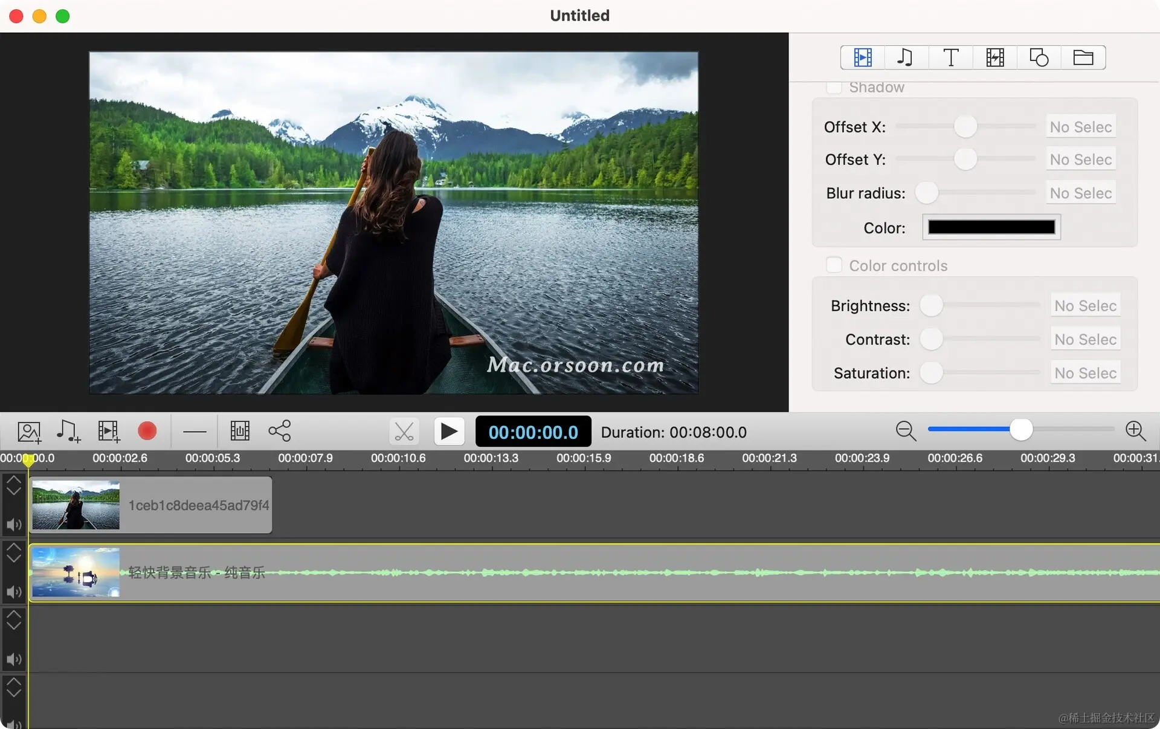
Task: Enable the Shadow checkbox
Action: point(834,88)
